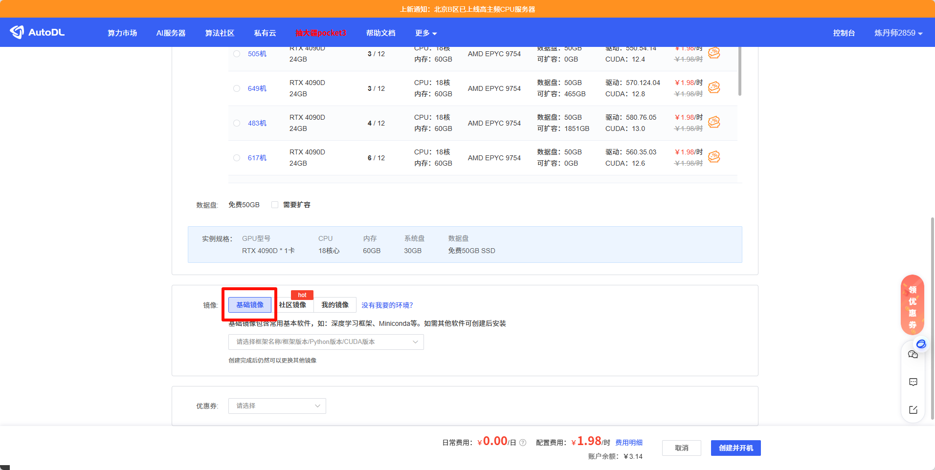
Task: Open the 649机 machine link
Action: (x=257, y=88)
